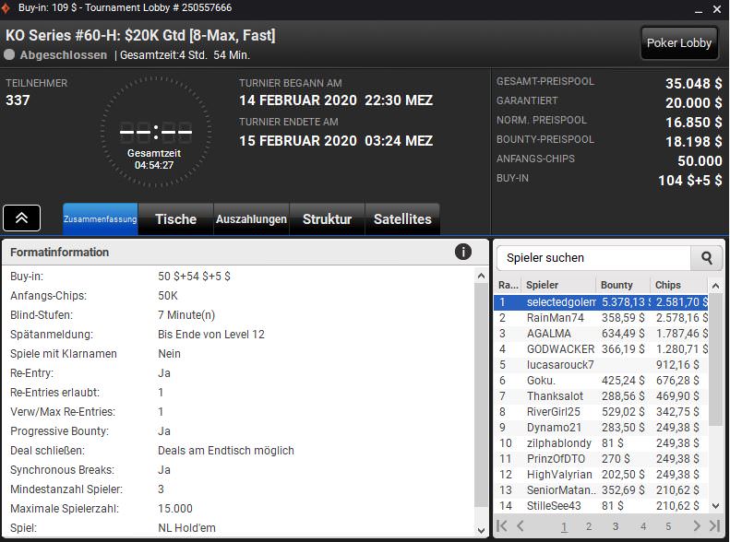Open the Satellites tab
The image size is (730, 542).
pos(402,219)
